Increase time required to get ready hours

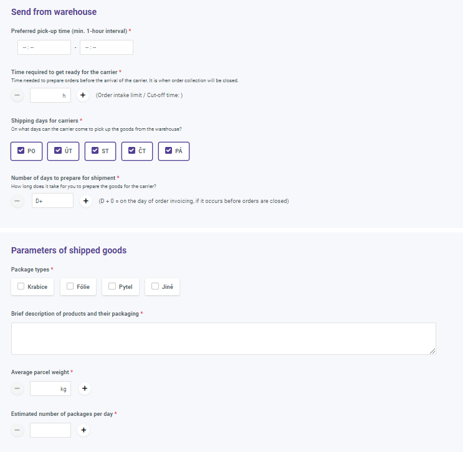point(83,95)
